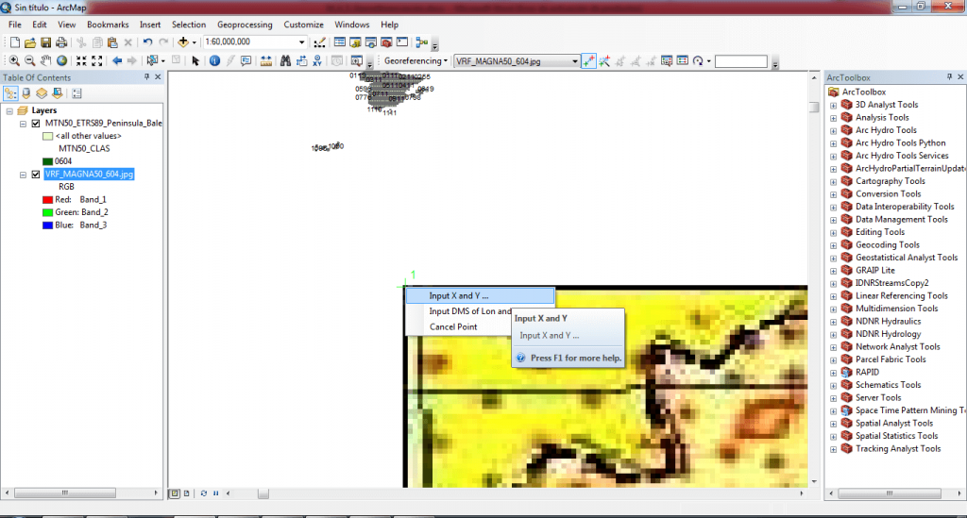Activate the Pan hand tool
The image size is (967, 518).
coord(45,61)
